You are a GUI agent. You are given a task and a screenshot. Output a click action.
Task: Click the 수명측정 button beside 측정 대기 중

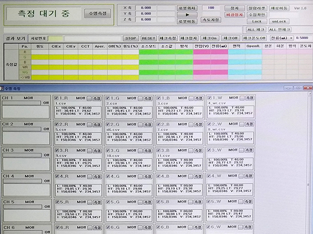tap(98, 14)
